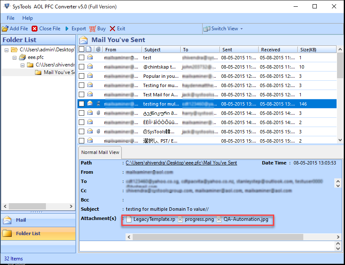This screenshot has width=345, height=265.
Task: Switch to Folder List pane in sidebar
Action: pyautogui.click(x=38, y=233)
